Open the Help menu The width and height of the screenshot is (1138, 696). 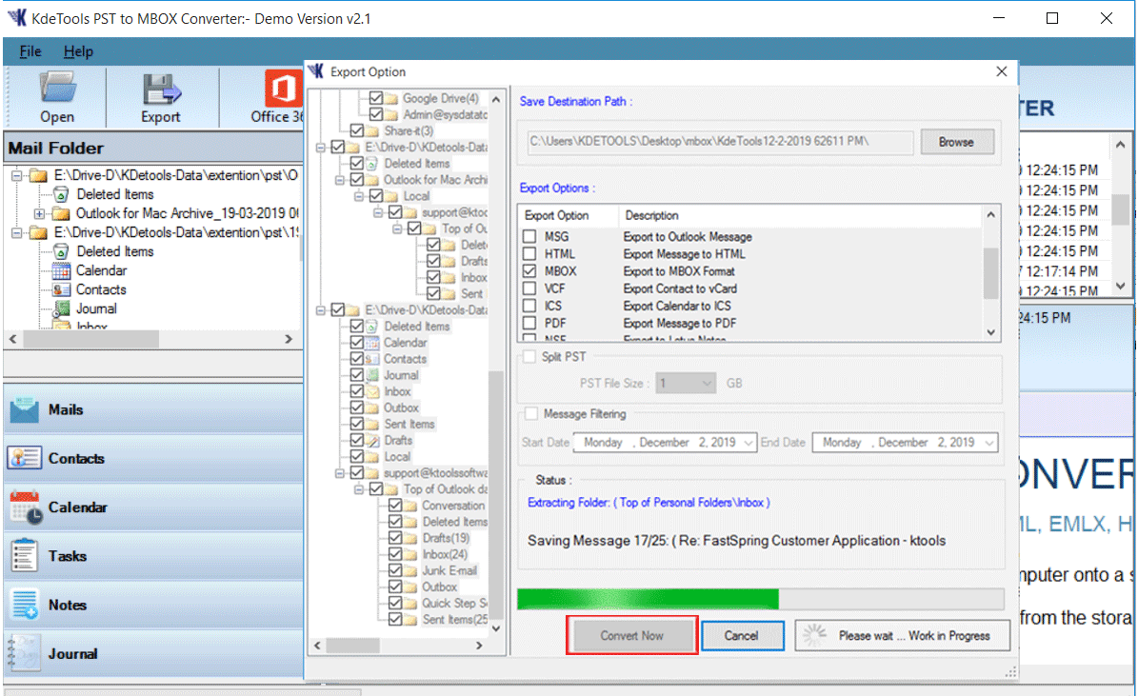coord(78,51)
